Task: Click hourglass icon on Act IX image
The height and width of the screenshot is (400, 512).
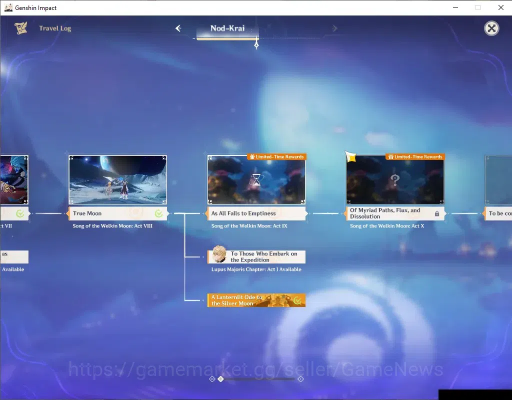Action: point(256,179)
